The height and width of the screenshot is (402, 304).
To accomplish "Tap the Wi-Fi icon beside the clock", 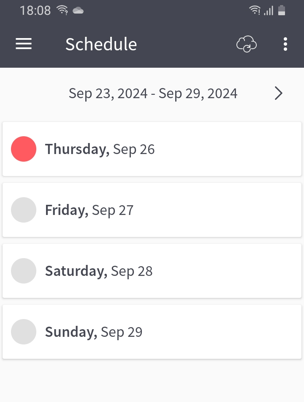I will coord(62,10).
